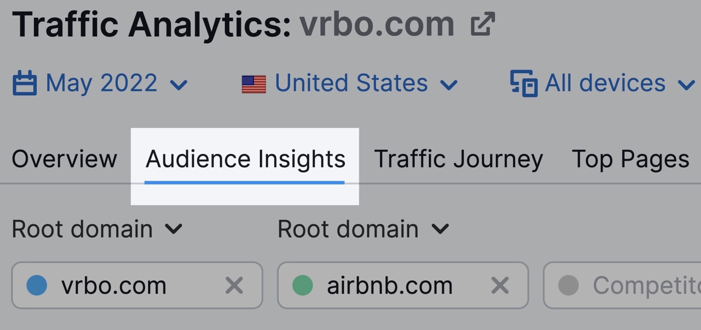Viewport: 701px width, 330px height.
Task: Remove airbnb.com with its X icon
Action: pyautogui.click(x=500, y=285)
